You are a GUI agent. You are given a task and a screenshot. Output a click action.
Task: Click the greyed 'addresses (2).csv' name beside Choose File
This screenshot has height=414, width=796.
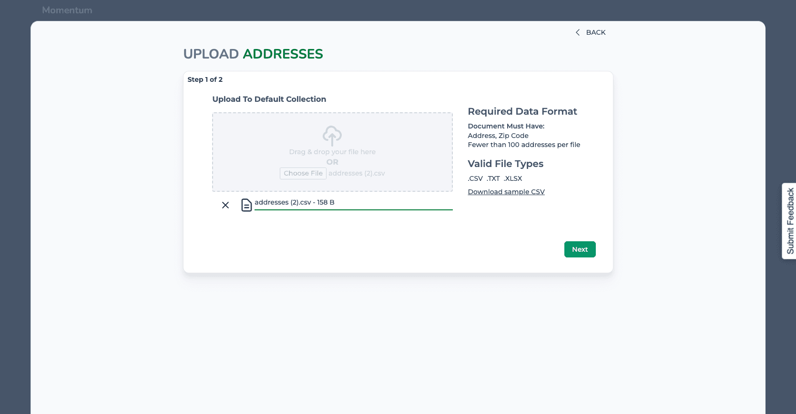pos(357,173)
